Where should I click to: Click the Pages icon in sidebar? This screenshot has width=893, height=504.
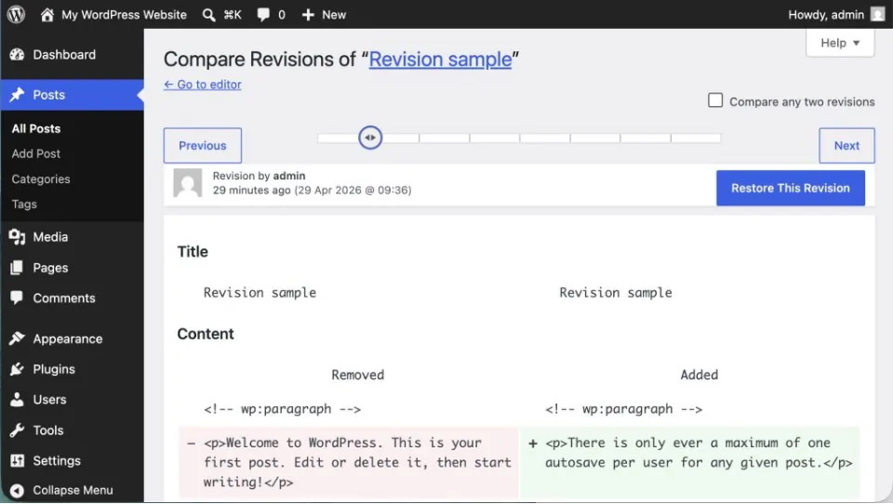[17, 268]
